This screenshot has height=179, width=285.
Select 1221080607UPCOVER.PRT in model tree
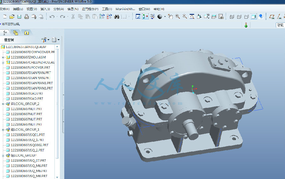(30, 67)
